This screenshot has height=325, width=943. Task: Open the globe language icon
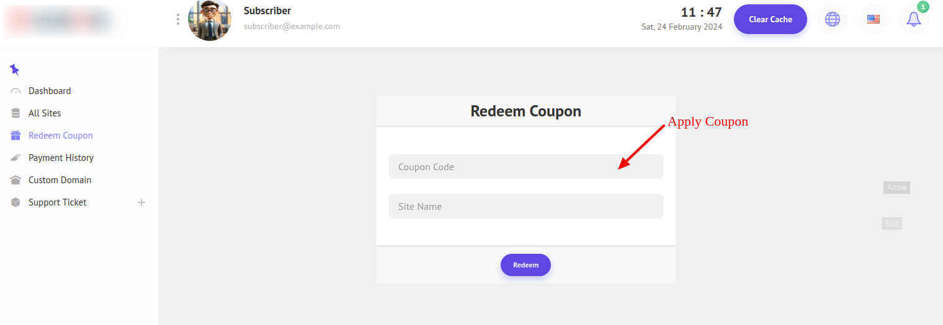833,19
